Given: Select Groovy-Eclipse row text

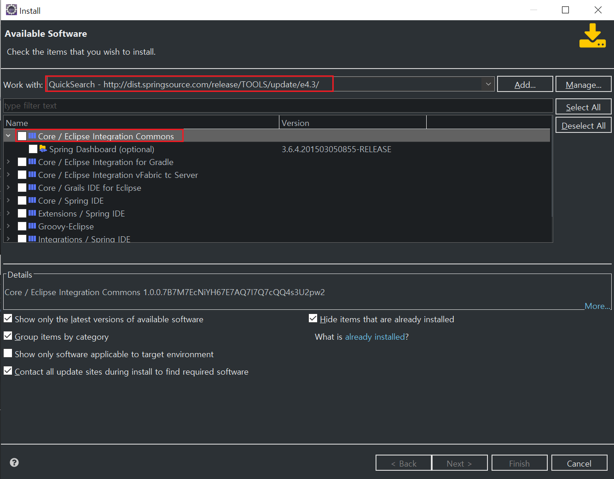Looking at the screenshot, I should coord(66,227).
